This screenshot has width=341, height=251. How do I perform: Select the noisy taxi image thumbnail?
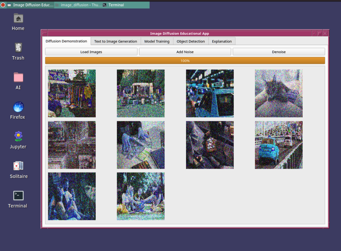tap(210, 93)
